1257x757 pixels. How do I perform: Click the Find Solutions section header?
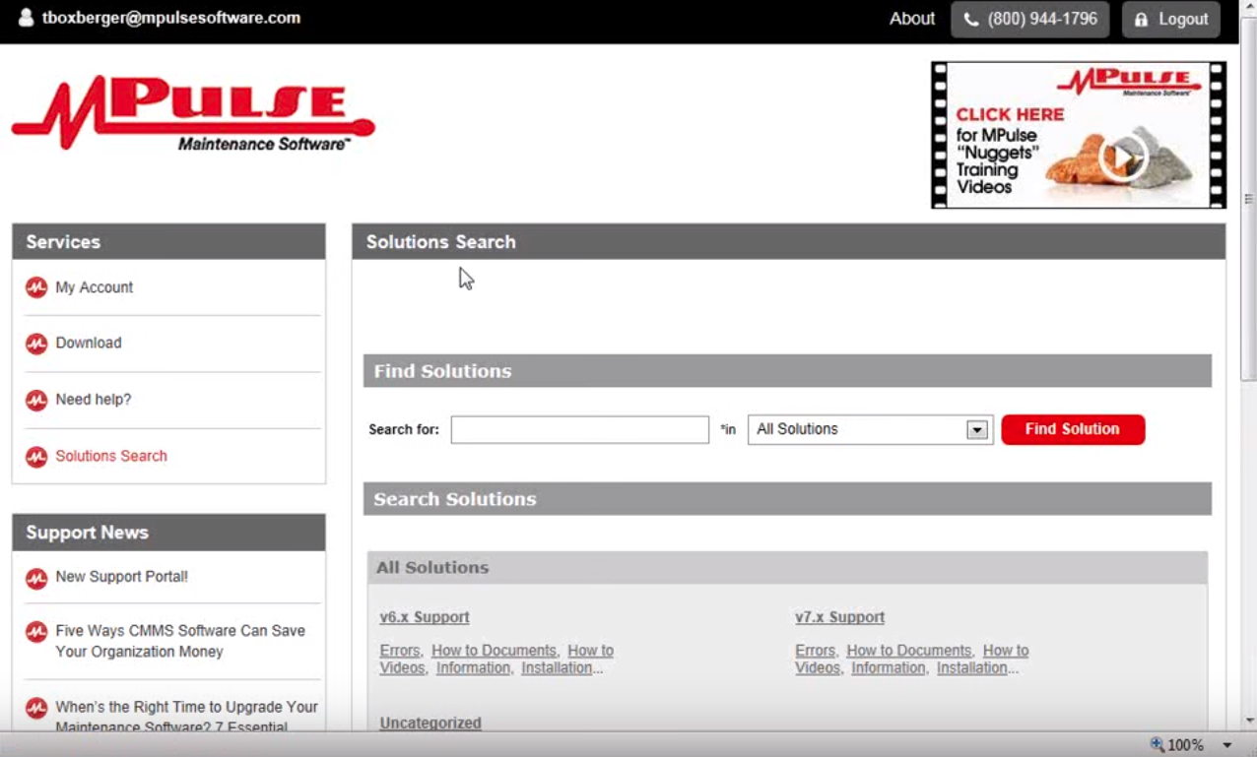787,371
